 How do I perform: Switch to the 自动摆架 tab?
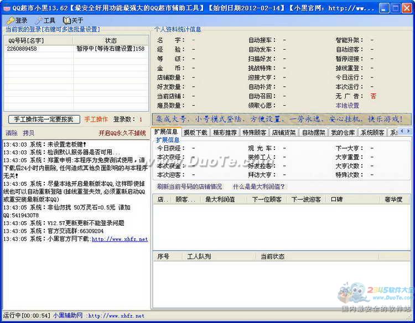(x=313, y=133)
